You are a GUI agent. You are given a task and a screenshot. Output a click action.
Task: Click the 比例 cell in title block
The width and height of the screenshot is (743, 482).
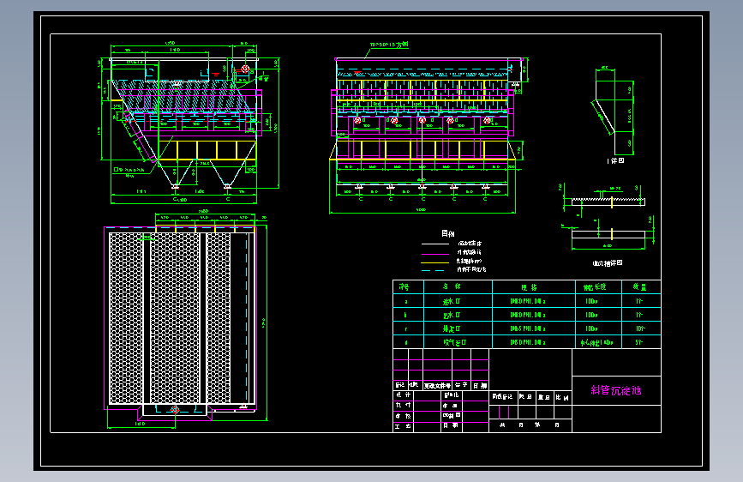point(562,397)
